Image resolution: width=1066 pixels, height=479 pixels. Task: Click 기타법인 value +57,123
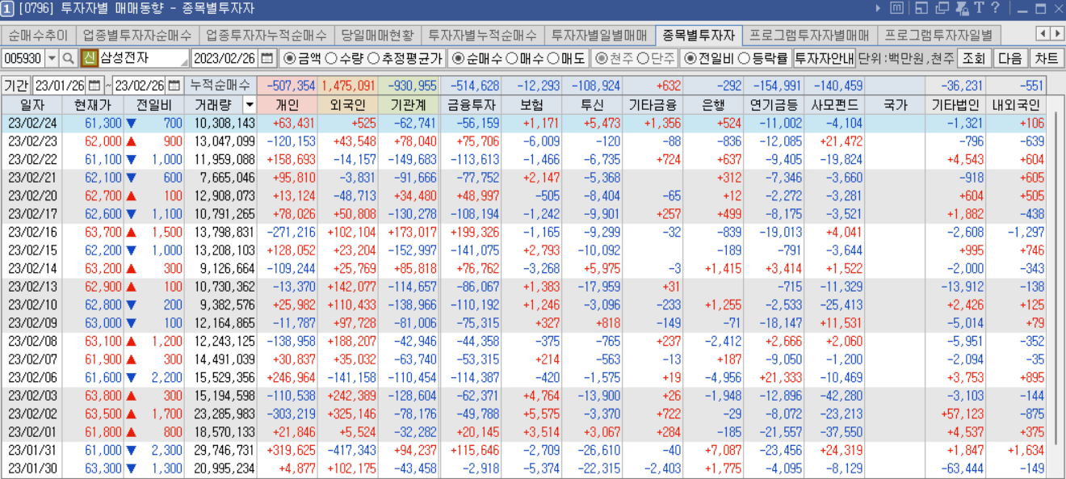click(956, 416)
